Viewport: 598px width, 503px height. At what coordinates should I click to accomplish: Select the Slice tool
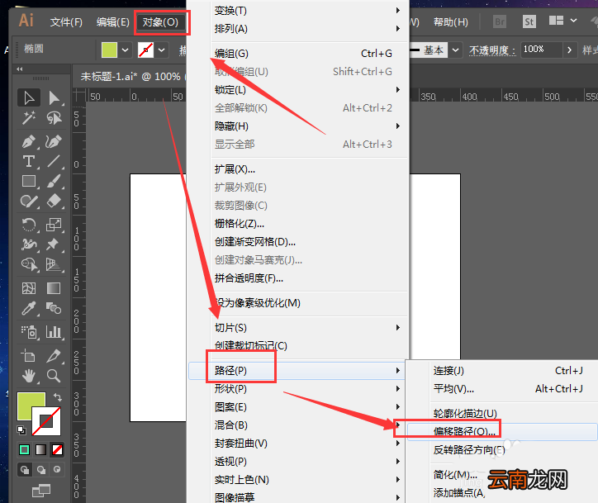[x=54, y=356]
